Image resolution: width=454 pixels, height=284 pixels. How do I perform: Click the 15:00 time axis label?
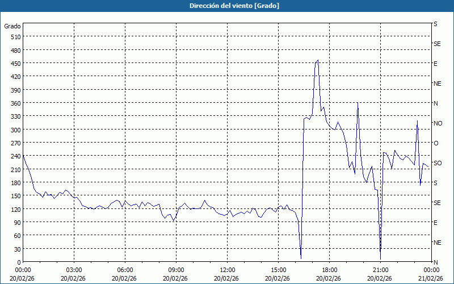(x=278, y=270)
